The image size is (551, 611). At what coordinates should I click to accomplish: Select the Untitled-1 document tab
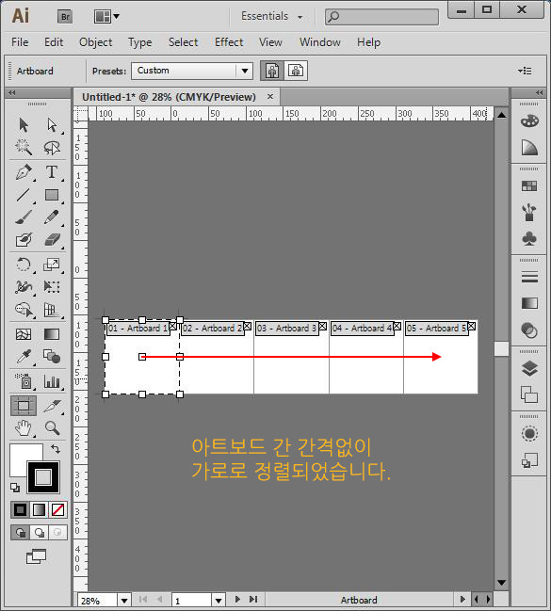point(169,97)
